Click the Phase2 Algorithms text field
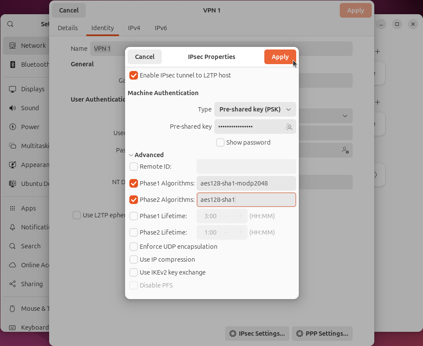 [x=246, y=200]
